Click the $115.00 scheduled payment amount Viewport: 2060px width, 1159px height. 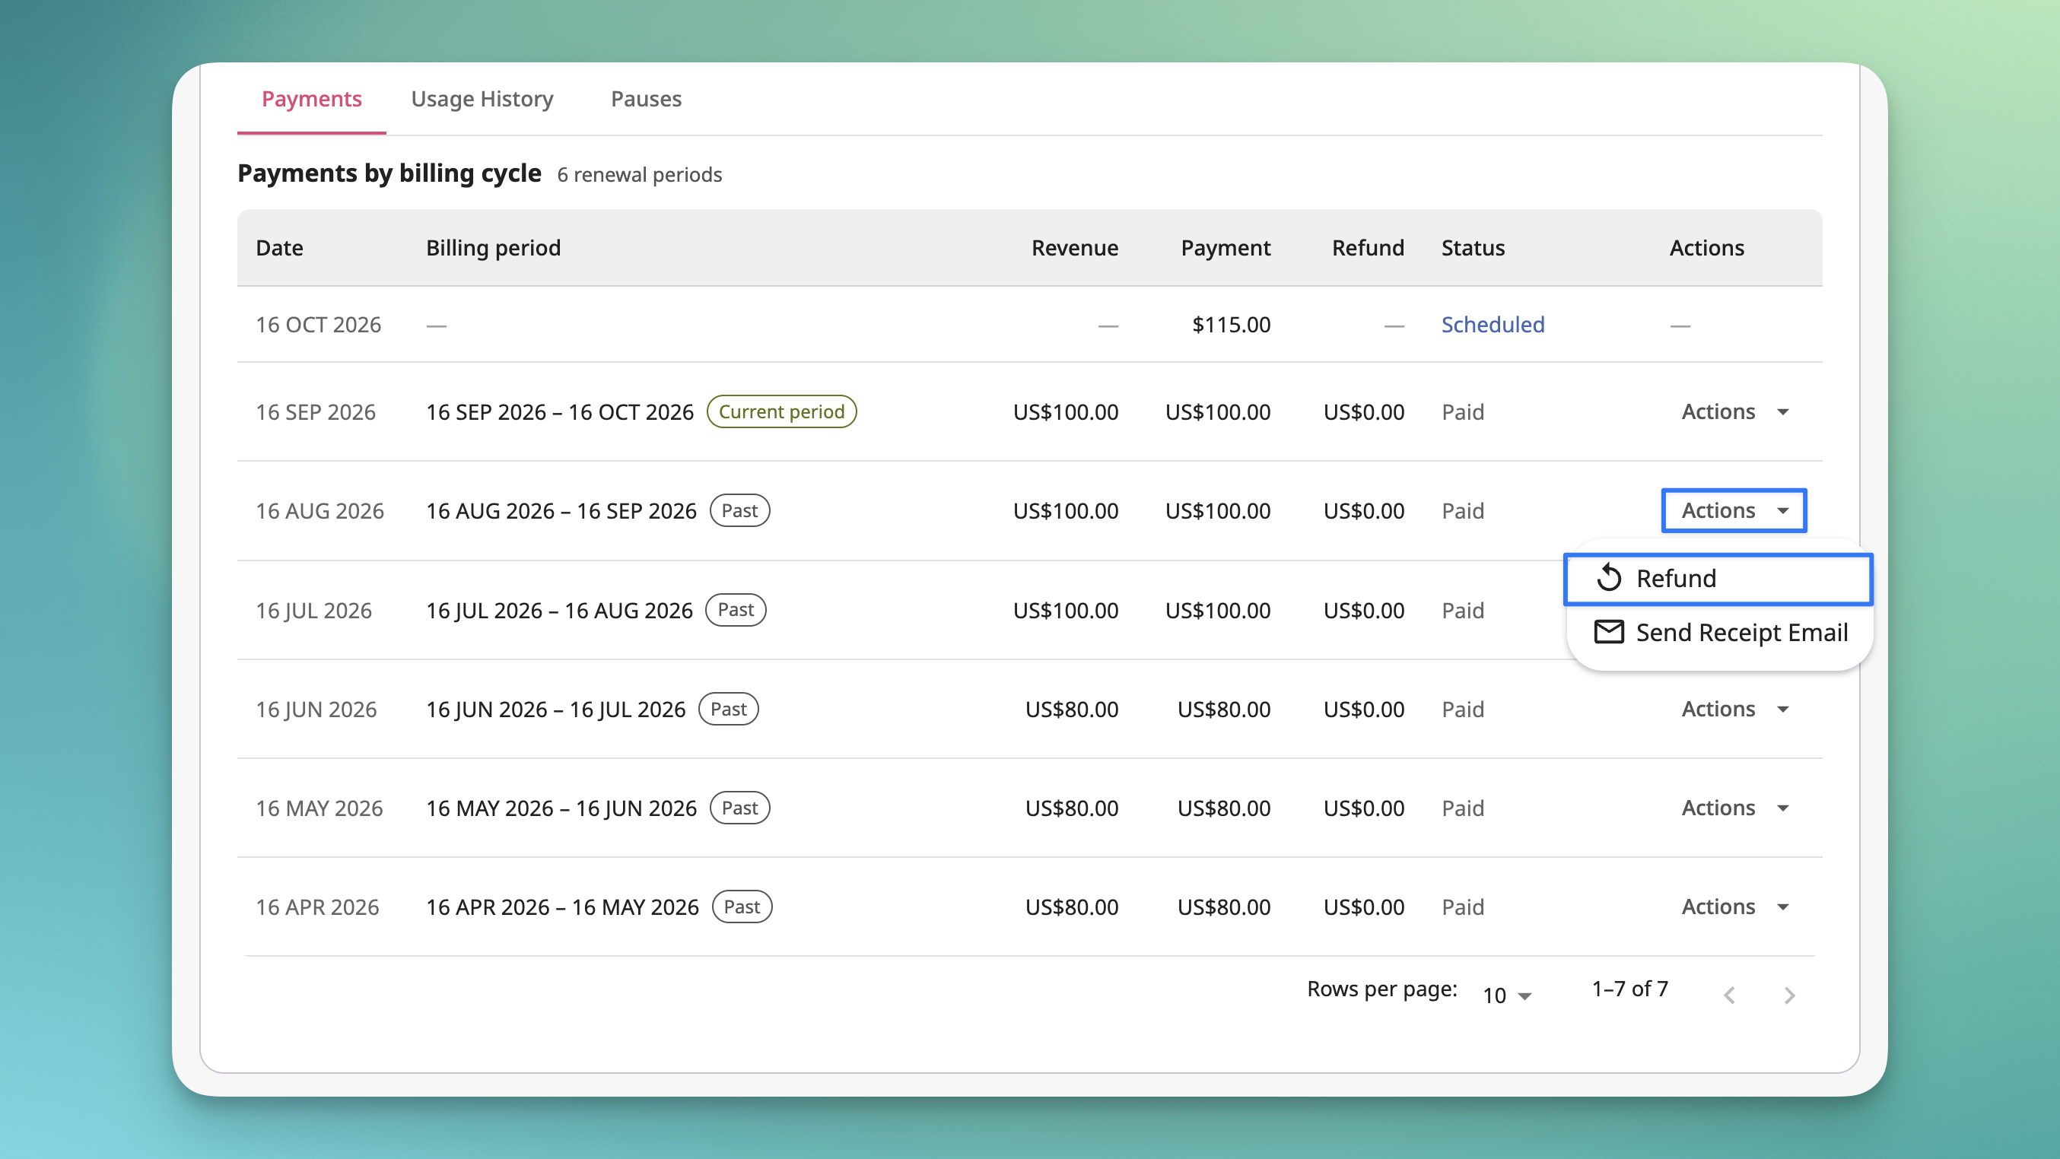click(x=1232, y=325)
